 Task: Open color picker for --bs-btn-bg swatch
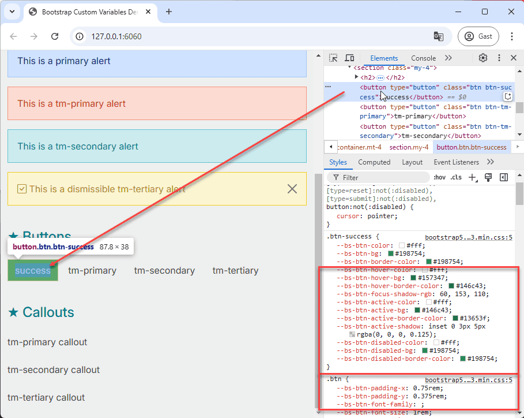point(390,253)
